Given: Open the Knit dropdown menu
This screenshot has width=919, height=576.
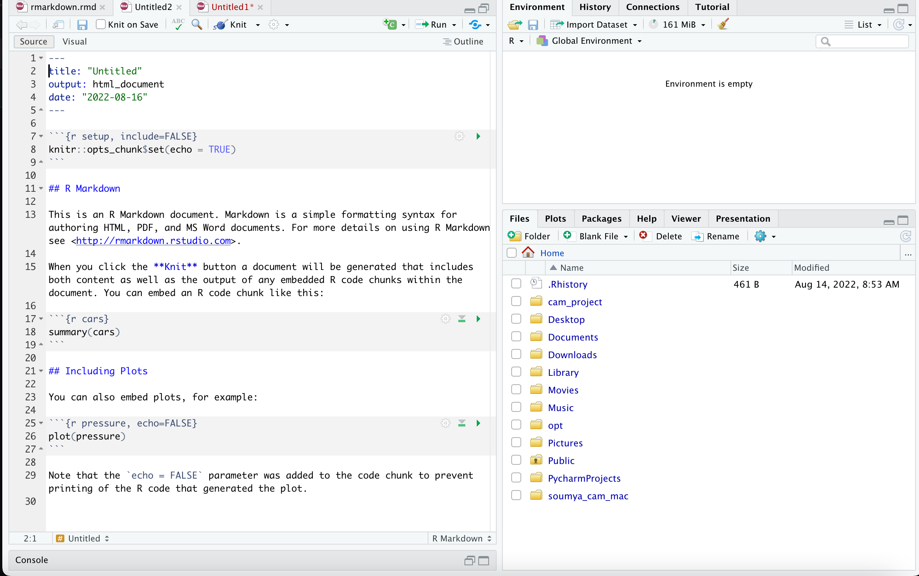Looking at the screenshot, I should pyautogui.click(x=258, y=25).
